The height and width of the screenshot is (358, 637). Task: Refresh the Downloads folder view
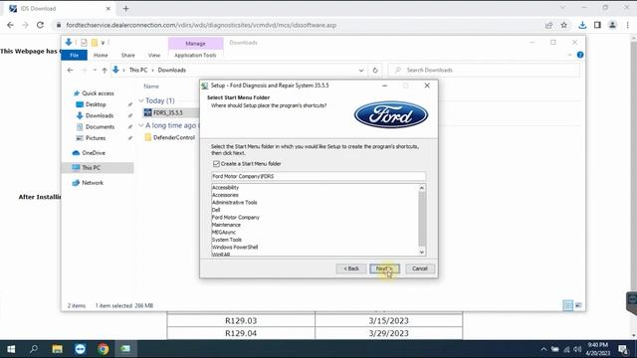tap(375, 70)
